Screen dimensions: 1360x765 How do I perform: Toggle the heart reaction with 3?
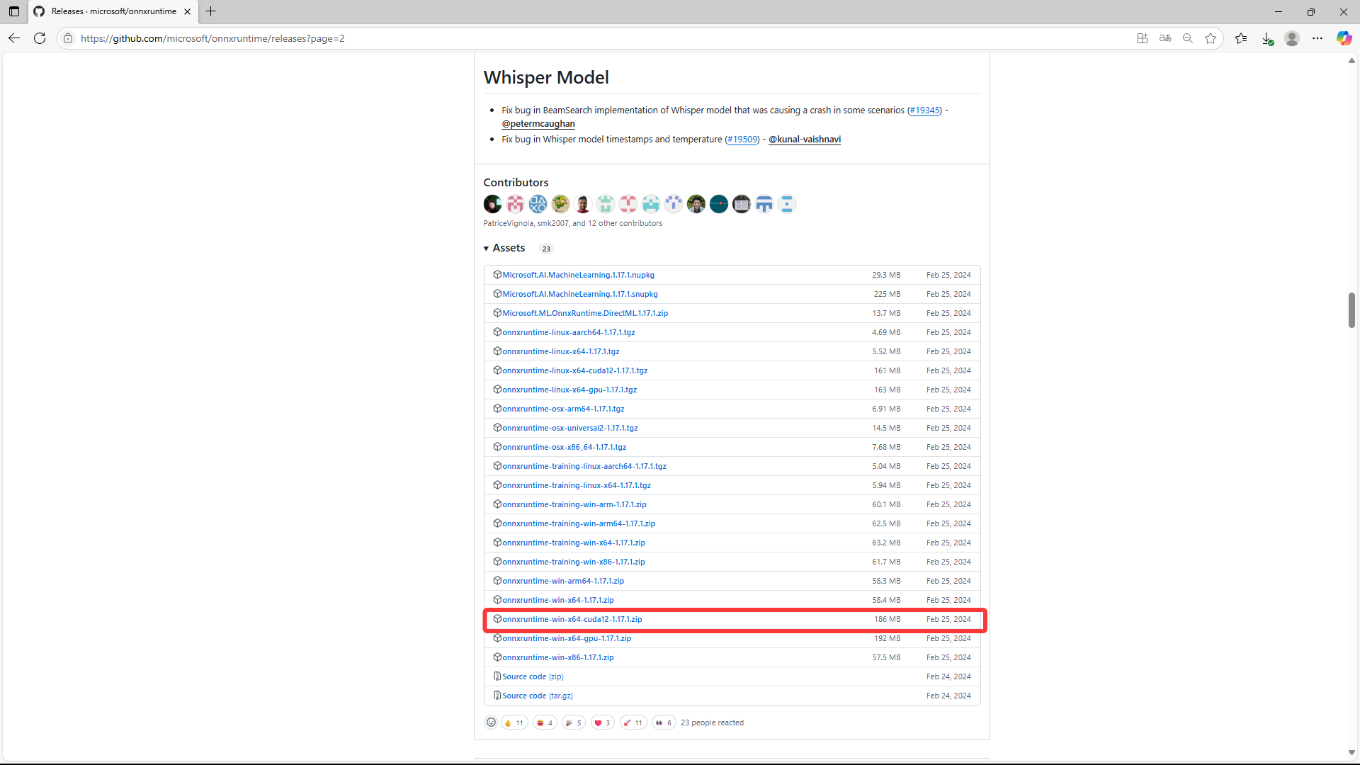603,722
